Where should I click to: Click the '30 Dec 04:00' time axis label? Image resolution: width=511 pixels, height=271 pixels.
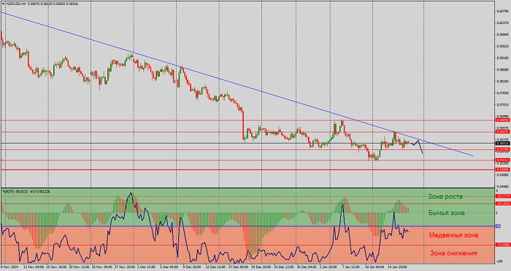point(307,267)
